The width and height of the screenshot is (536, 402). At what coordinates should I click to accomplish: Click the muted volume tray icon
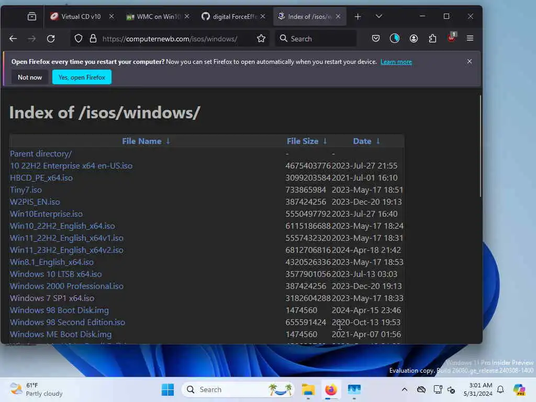click(x=451, y=389)
